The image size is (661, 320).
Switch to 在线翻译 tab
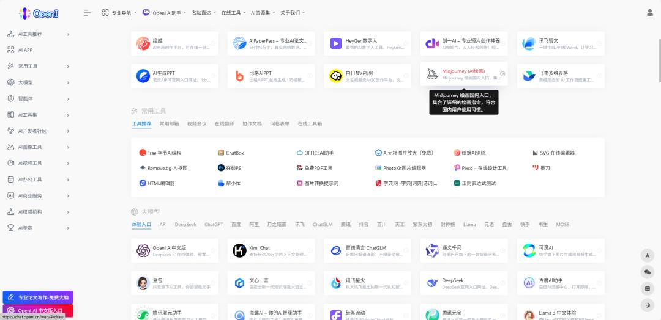click(x=224, y=123)
